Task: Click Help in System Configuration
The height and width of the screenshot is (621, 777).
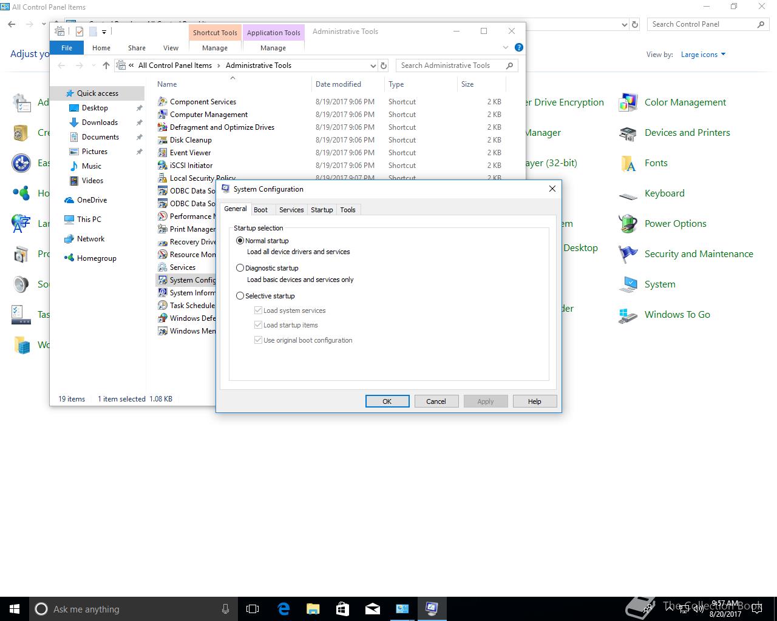Action: (535, 401)
